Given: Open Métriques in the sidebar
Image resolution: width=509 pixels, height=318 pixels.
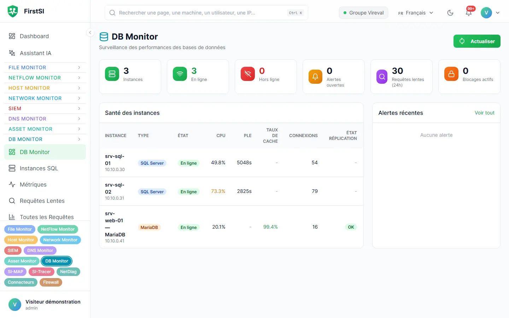Looking at the screenshot, I should (45, 184).
